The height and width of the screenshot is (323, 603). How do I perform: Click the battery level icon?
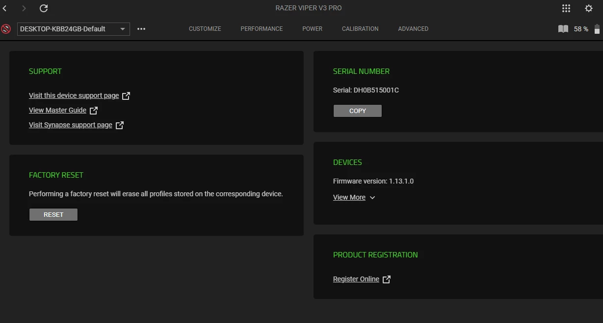point(597,29)
